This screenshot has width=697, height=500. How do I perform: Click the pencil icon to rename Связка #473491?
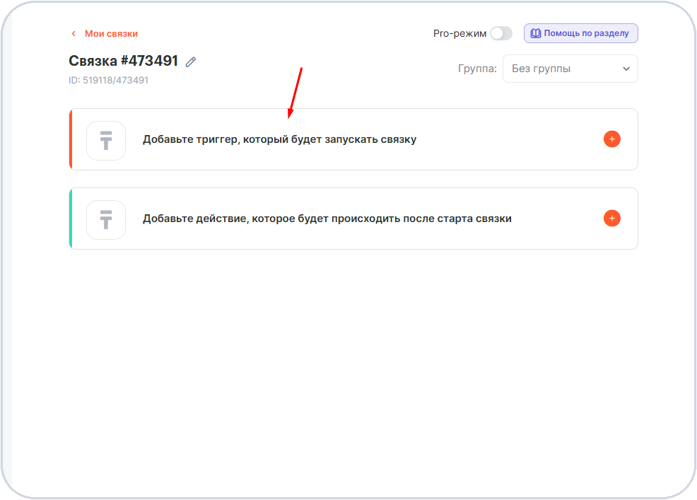tap(191, 62)
